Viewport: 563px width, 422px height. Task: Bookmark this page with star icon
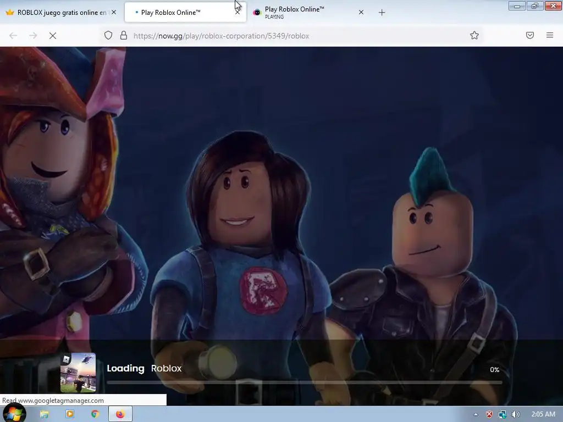(474, 35)
